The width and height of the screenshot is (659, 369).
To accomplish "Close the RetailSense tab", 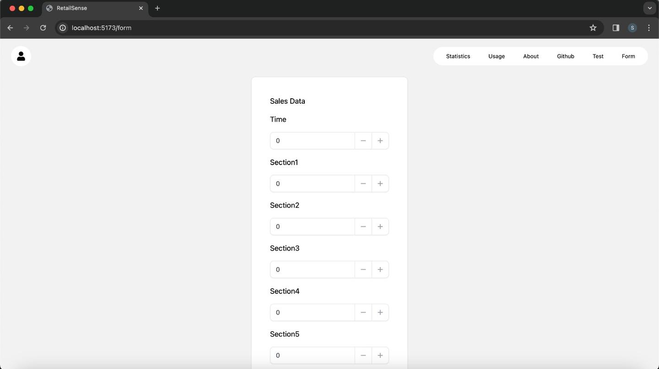I will coord(141,8).
